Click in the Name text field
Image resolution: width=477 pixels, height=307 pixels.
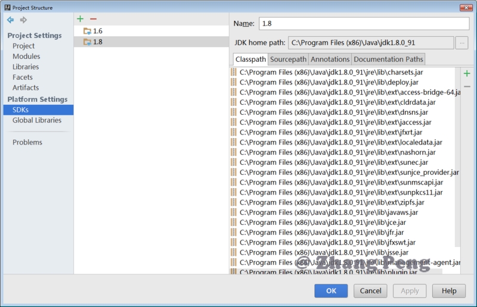click(x=364, y=24)
